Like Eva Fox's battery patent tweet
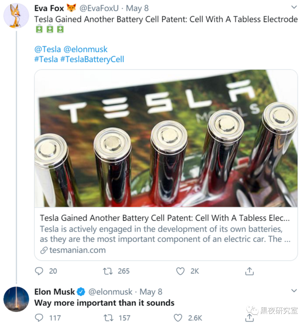Screen dimensions: 308x324 [x=180, y=271]
